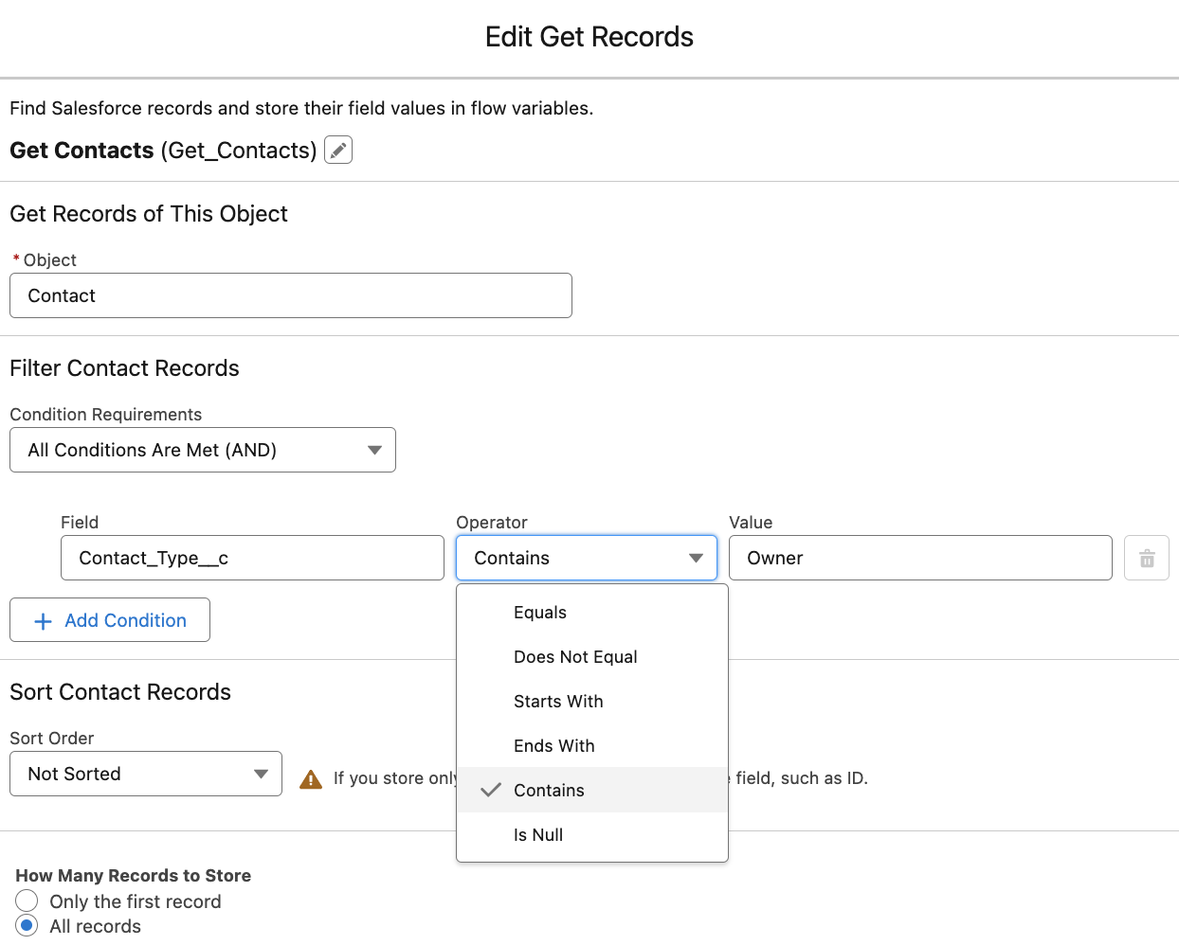Image resolution: width=1179 pixels, height=945 pixels.
Task: Open the Sort Order dropdown showing Not Sorted
Action: [x=145, y=774]
